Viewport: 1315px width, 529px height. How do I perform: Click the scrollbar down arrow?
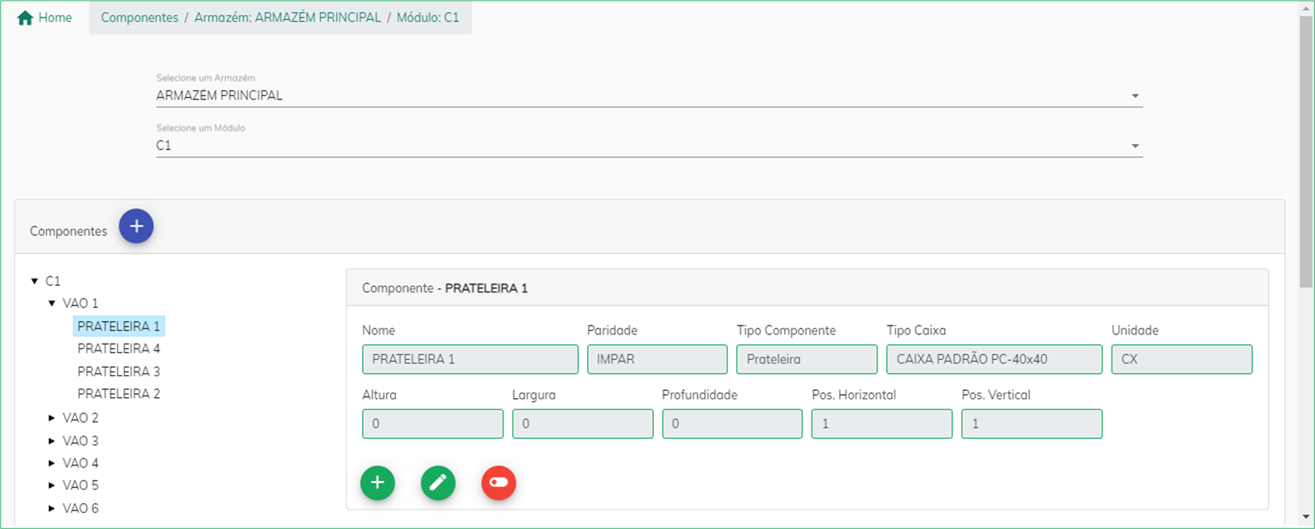1306,517
